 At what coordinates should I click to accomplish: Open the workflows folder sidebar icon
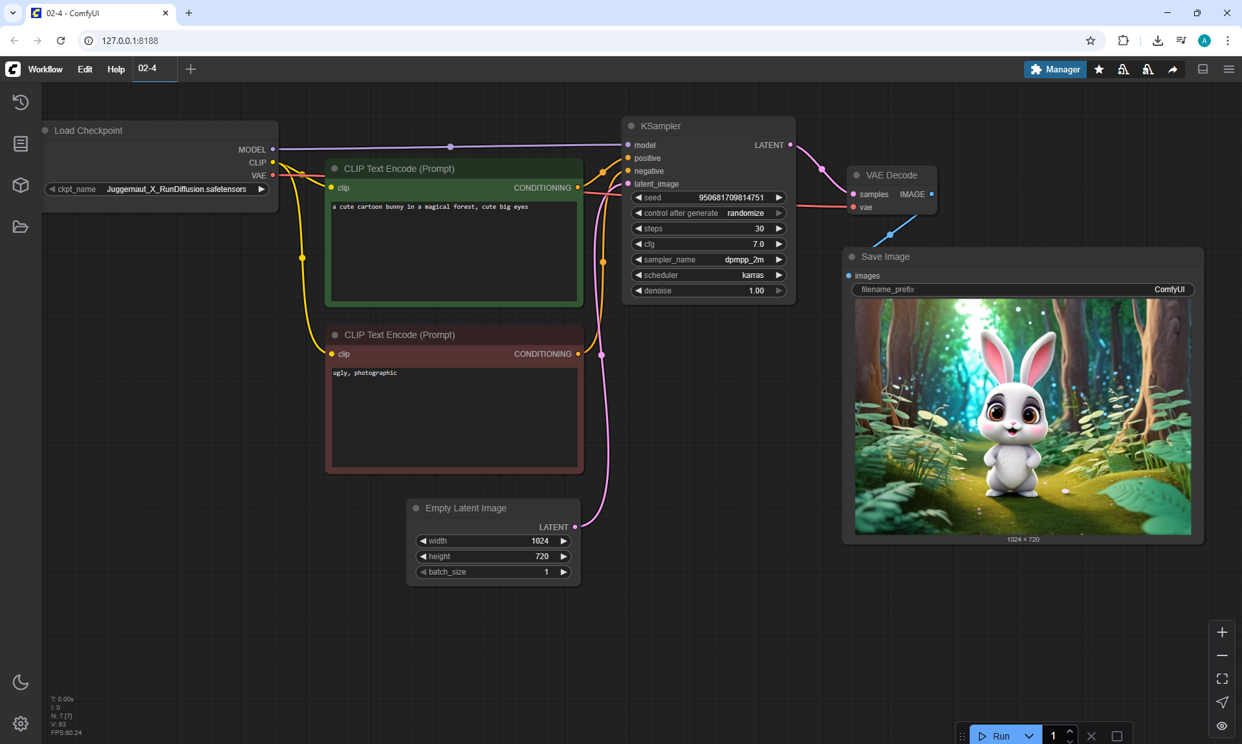pyautogui.click(x=21, y=227)
